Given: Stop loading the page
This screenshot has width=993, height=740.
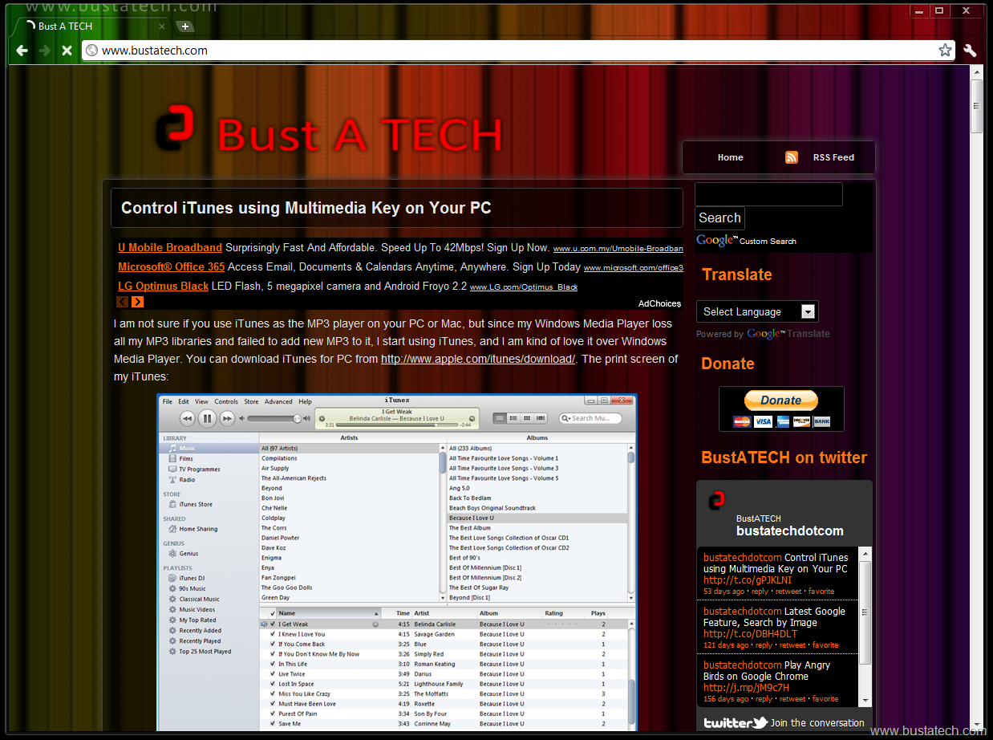Looking at the screenshot, I should [x=67, y=51].
